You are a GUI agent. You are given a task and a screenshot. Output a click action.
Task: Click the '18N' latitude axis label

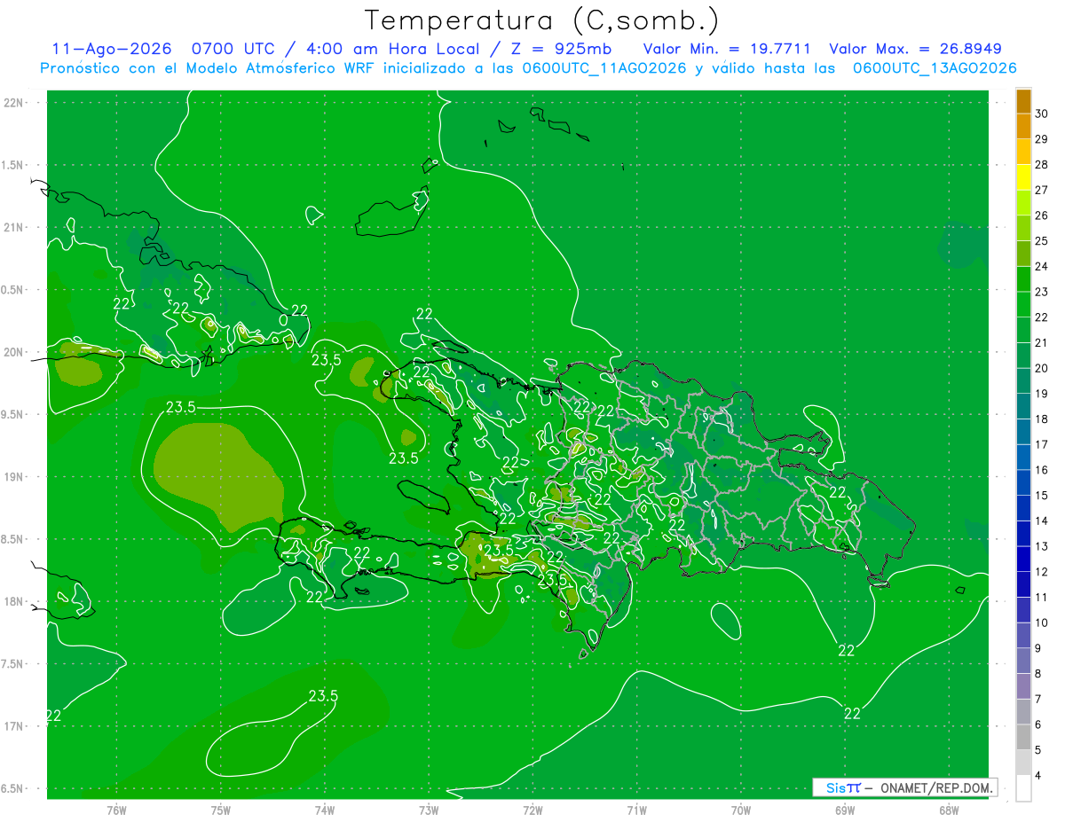coord(15,602)
